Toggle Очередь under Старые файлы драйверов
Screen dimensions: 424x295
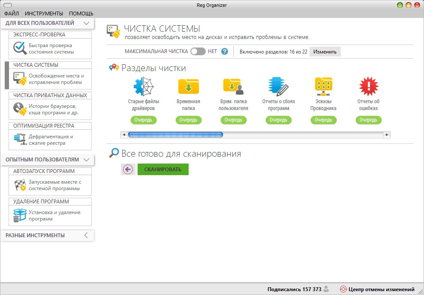[x=143, y=120]
